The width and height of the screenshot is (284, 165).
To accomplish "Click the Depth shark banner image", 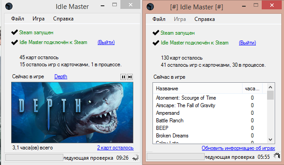I will [72, 113].
